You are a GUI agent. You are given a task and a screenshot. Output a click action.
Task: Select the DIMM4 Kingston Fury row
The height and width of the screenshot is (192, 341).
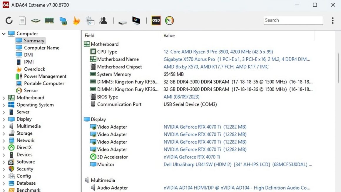(128, 89)
